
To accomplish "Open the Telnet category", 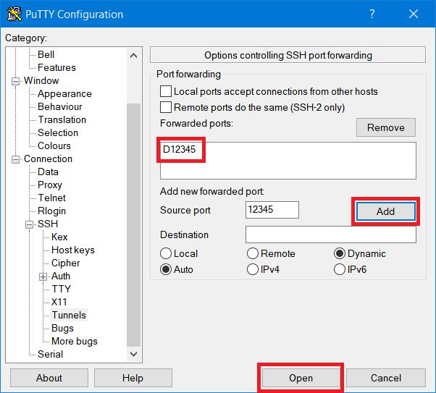I will click(x=51, y=198).
